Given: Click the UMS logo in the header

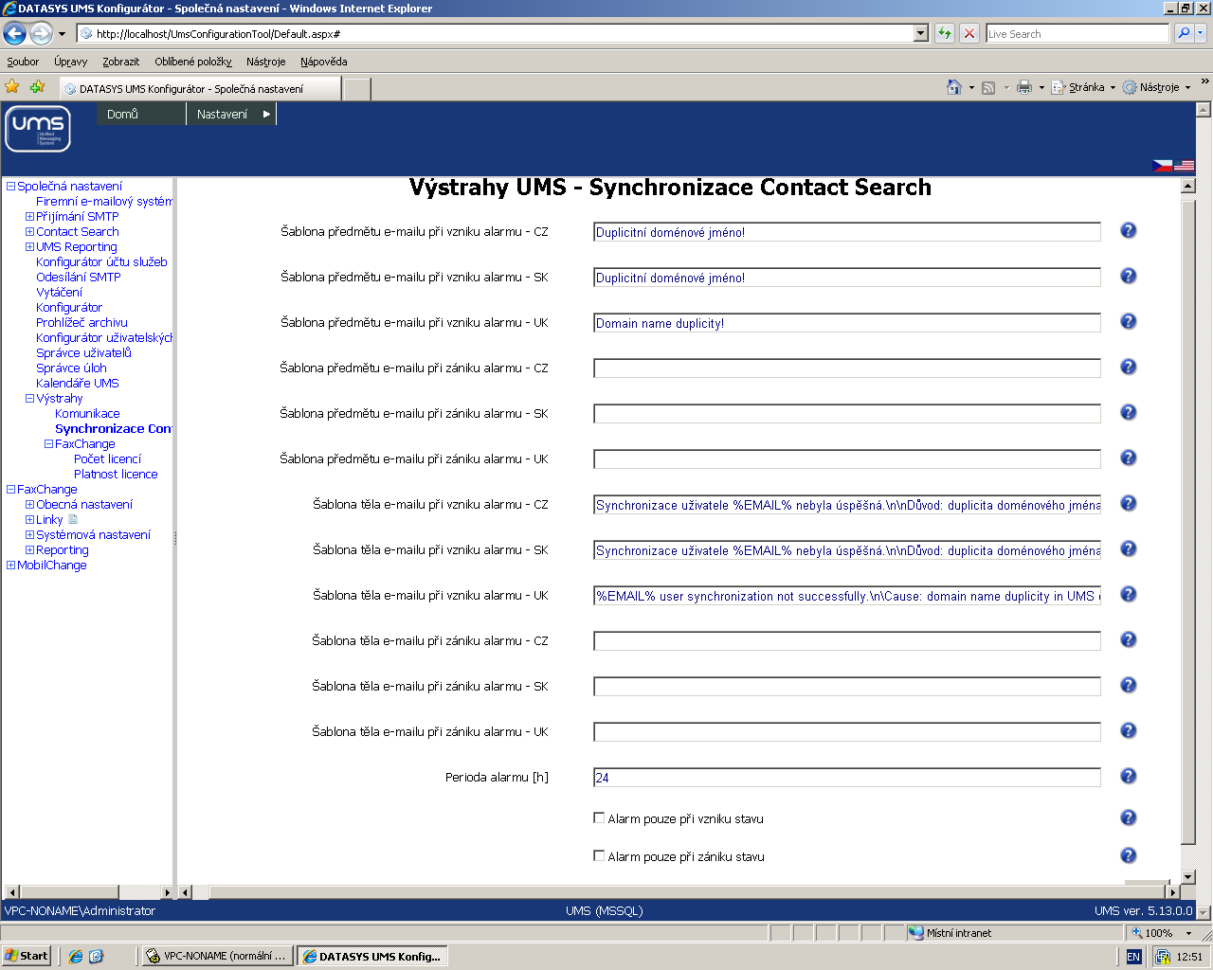Looking at the screenshot, I should [x=38, y=129].
